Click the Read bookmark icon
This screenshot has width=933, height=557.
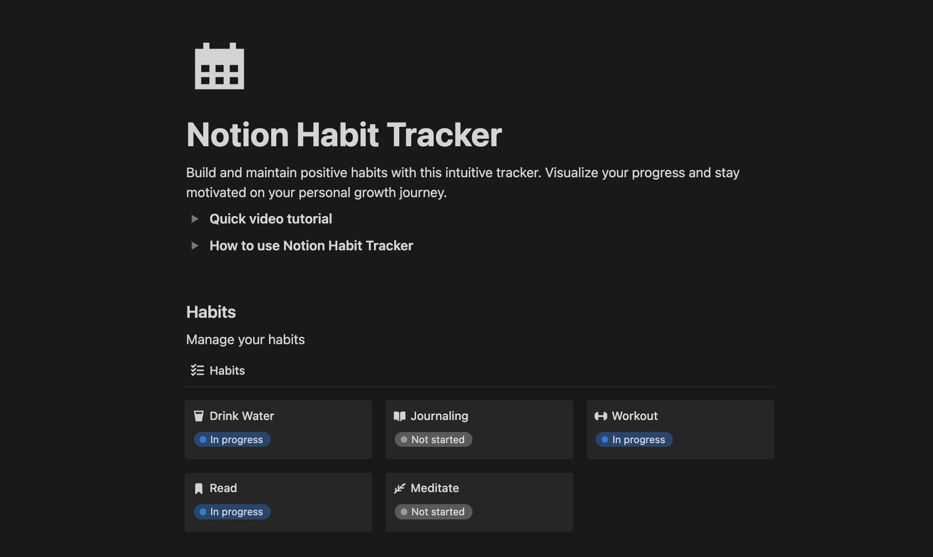coord(199,488)
